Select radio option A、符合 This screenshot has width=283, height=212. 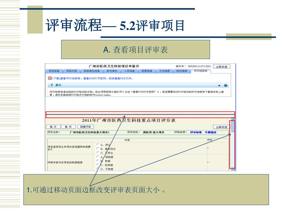(98, 144)
